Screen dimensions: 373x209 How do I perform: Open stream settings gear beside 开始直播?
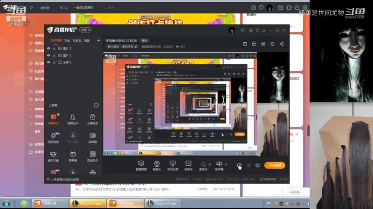257,165
